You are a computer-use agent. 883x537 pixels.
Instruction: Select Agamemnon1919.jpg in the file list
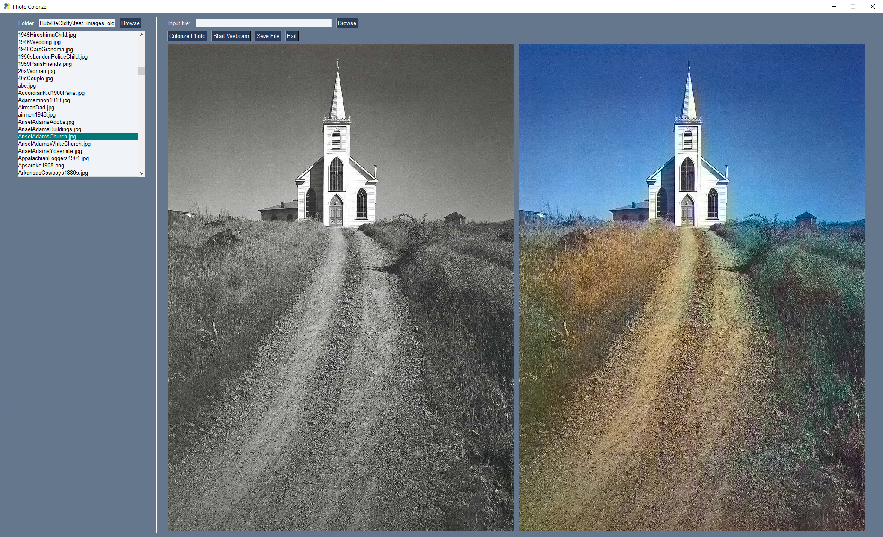pos(77,100)
